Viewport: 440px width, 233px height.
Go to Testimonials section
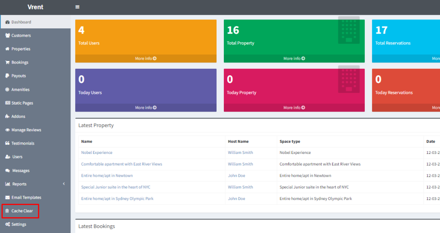tap(23, 143)
